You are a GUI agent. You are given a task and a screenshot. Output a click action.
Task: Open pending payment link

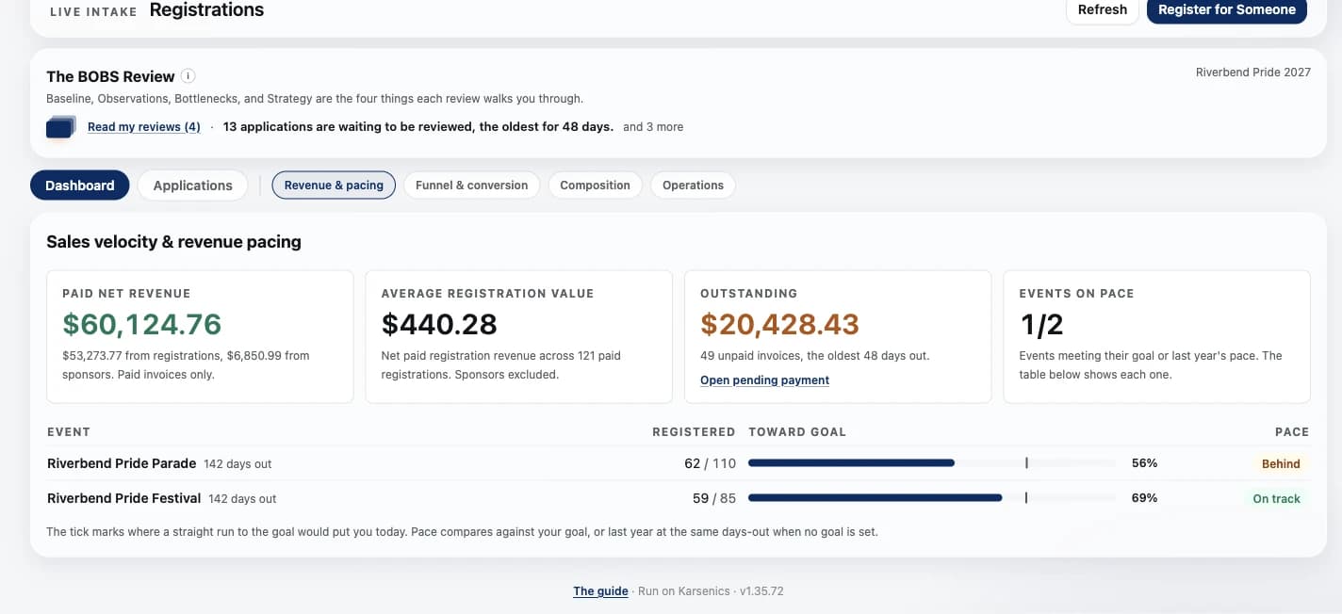coord(764,380)
